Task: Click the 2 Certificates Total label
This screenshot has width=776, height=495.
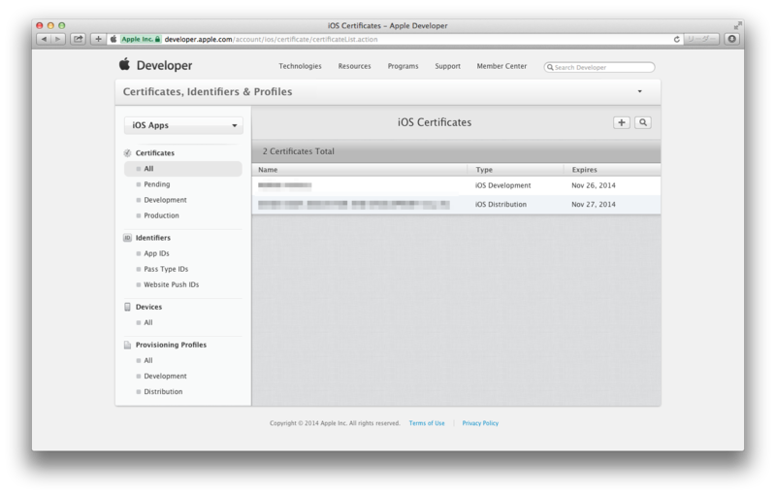Action: click(x=299, y=151)
